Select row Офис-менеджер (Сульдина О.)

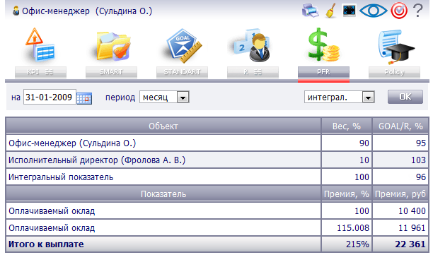point(217,143)
